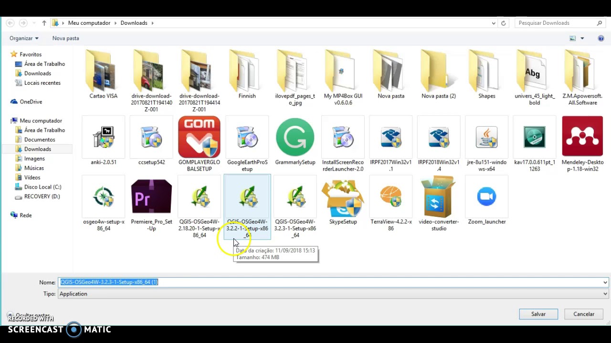Select QGIS-OSGeo4W-3.2.3-1 setup file
The image size is (611, 343).
coord(295,207)
